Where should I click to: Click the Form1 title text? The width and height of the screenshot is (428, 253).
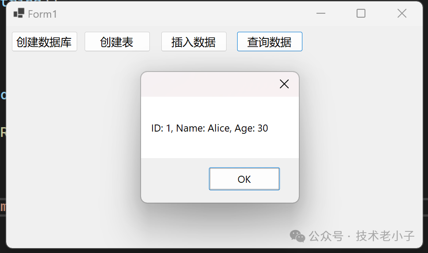[x=42, y=14]
